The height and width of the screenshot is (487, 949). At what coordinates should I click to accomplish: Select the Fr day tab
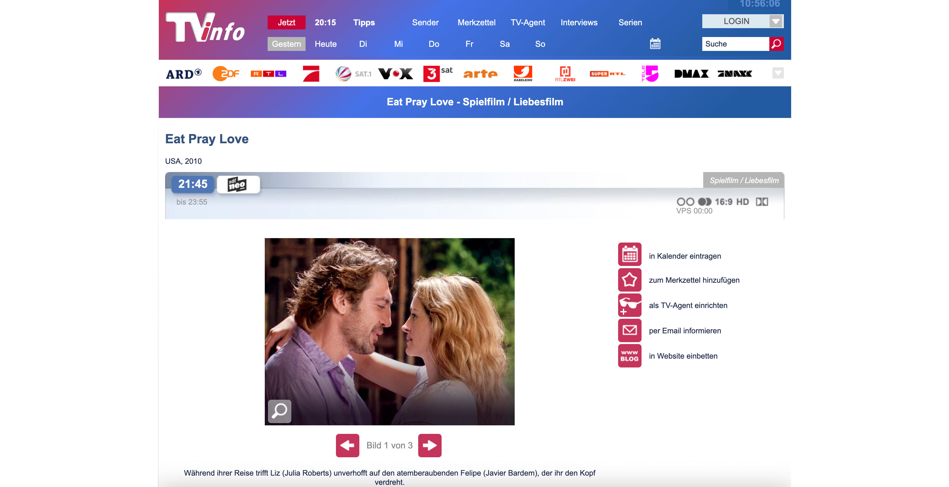tap(469, 44)
